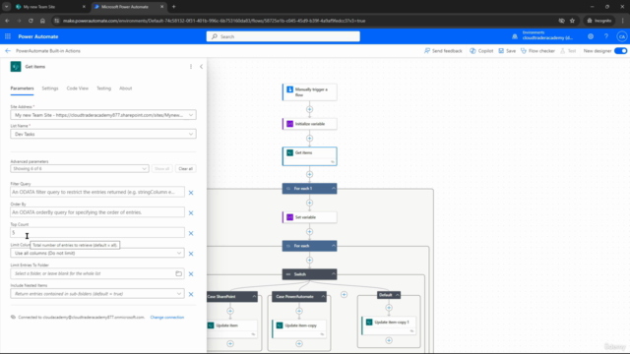Add a step below Initialize variable
This screenshot has height=354, width=630.
pos(309,138)
